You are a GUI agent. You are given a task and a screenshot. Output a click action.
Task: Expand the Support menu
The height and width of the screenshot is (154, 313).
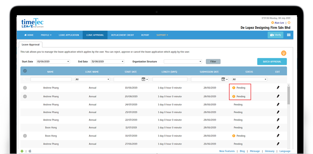click(162, 35)
